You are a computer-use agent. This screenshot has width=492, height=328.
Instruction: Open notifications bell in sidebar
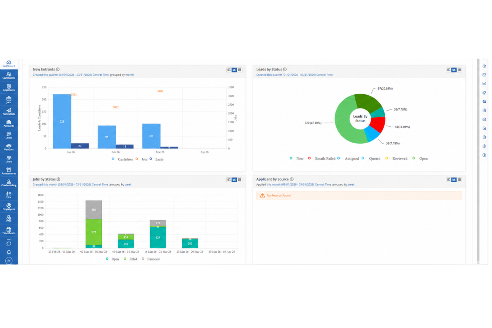[9, 252]
